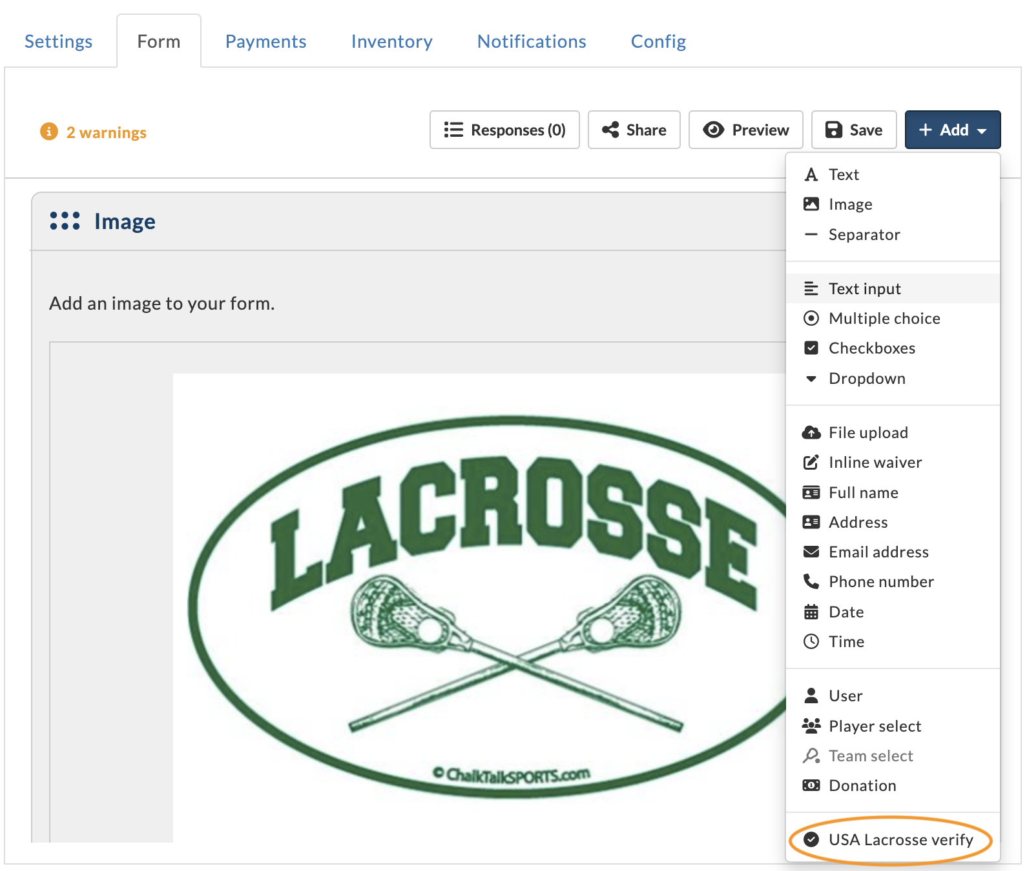The width and height of the screenshot is (1027, 871).
Task: Click the plus icon on Add button
Action: pos(926,130)
